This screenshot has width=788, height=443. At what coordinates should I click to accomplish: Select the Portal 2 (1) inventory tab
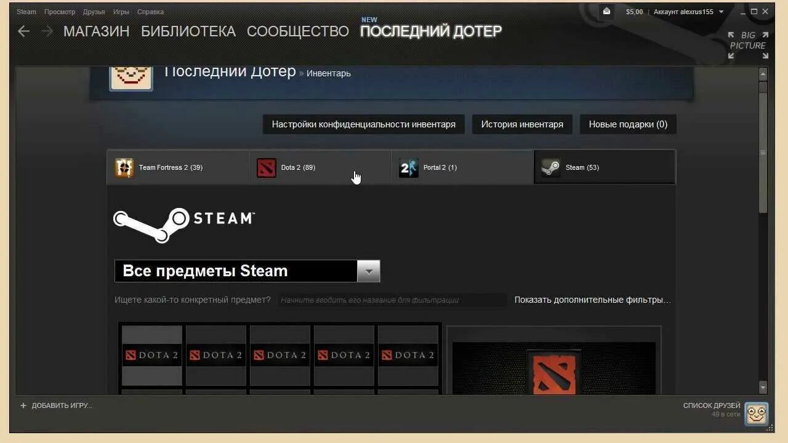pos(462,167)
